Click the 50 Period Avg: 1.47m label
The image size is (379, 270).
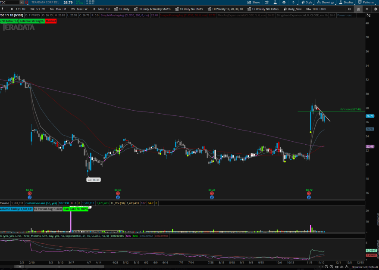click(48, 209)
